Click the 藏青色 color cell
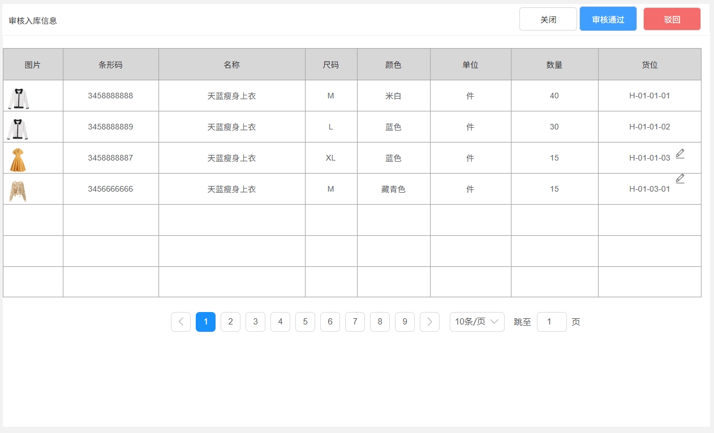The width and height of the screenshot is (714, 433). click(x=393, y=189)
